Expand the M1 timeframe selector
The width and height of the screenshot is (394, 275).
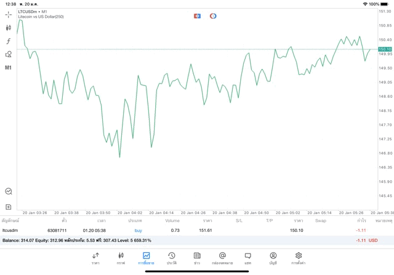tap(9, 68)
